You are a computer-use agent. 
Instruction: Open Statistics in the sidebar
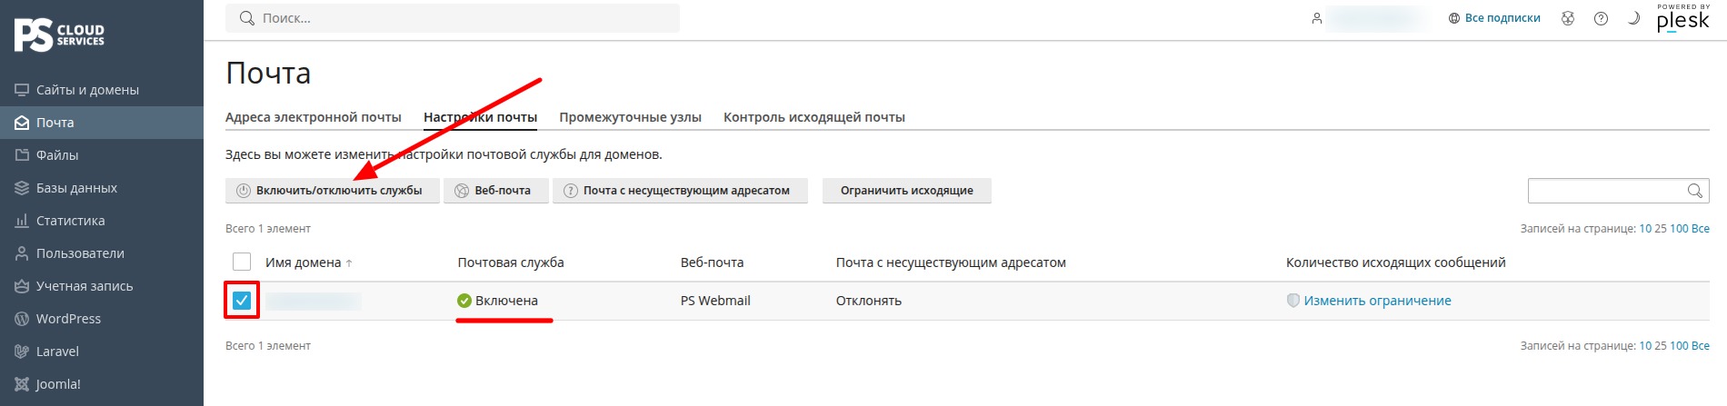point(70,221)
